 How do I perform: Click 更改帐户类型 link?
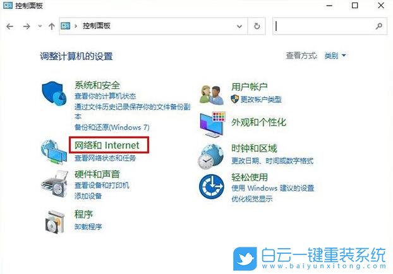[x=256, y=99]
